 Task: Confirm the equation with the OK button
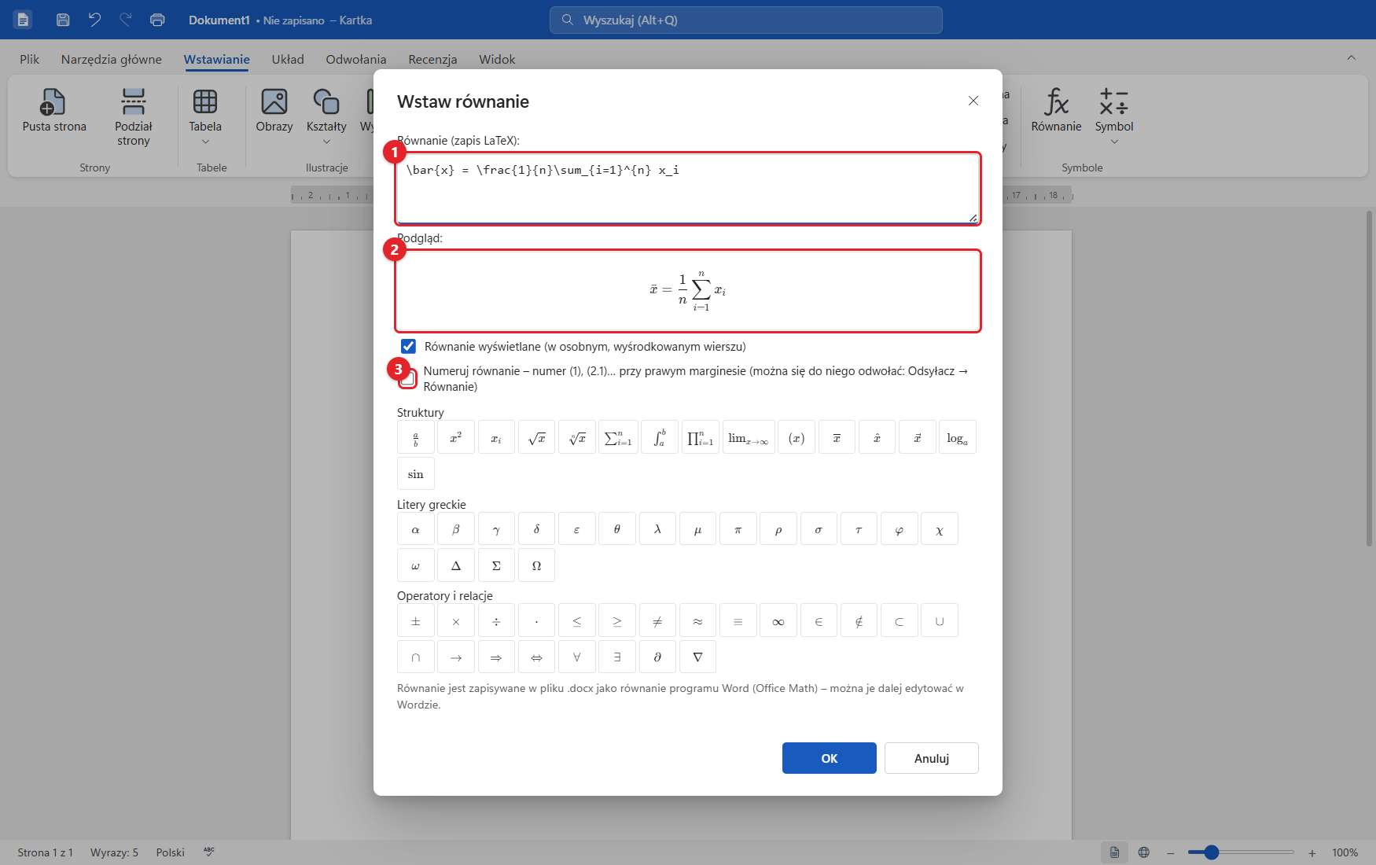coord(830,758)
